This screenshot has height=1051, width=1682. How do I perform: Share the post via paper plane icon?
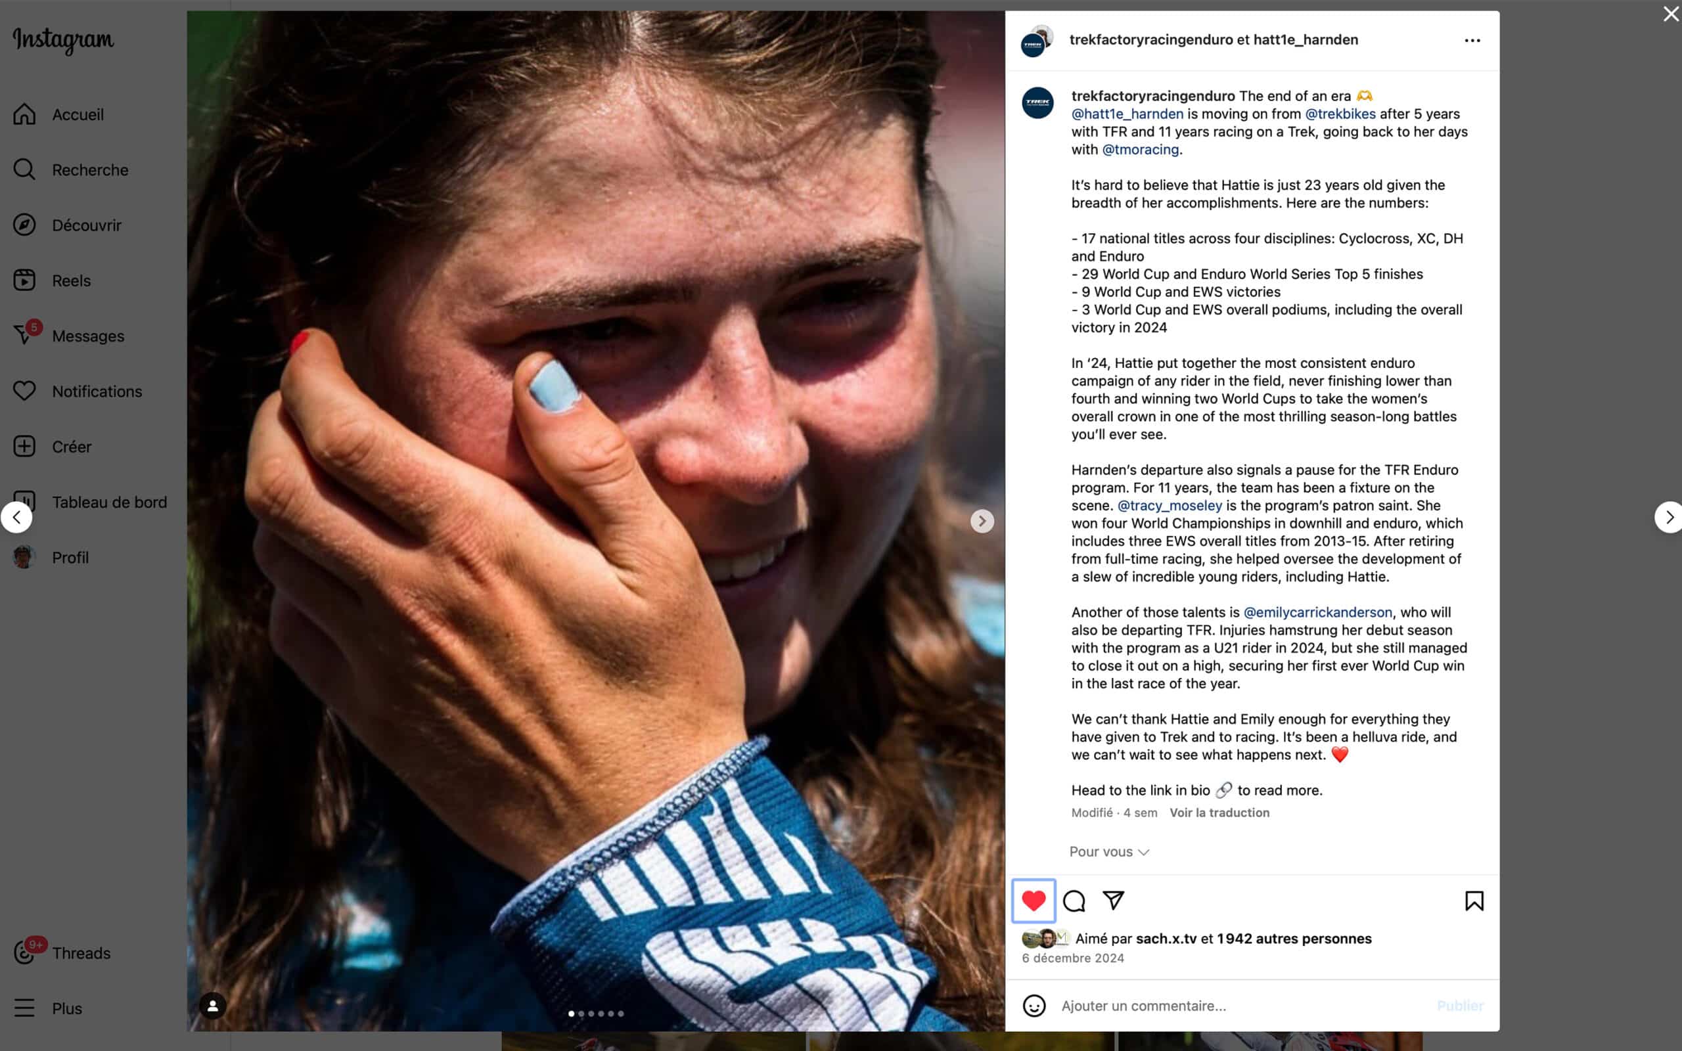[1114, 901]
